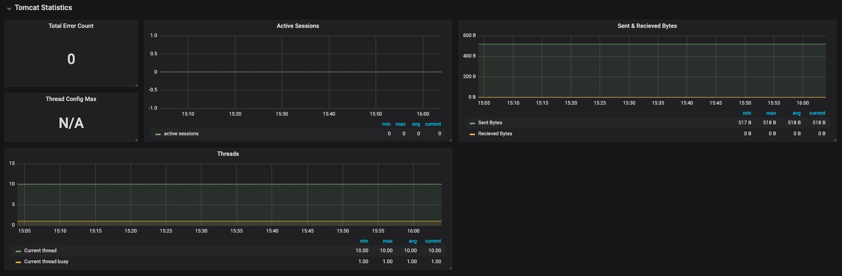Click the green active sessions legend color icon
The image size is (842, 276).
click(158, 134)
